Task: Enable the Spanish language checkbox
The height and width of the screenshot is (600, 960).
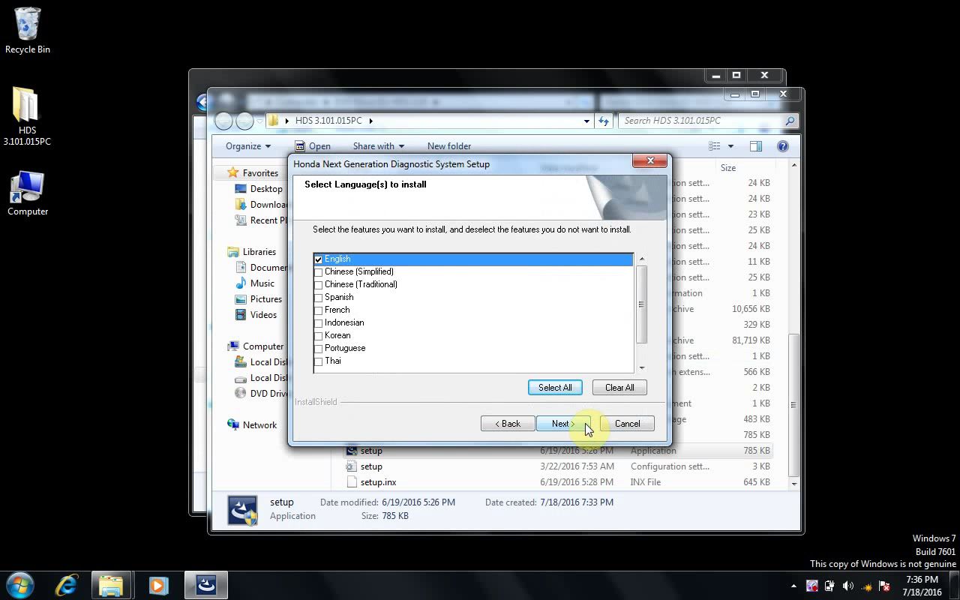Action: click(318, 298)
